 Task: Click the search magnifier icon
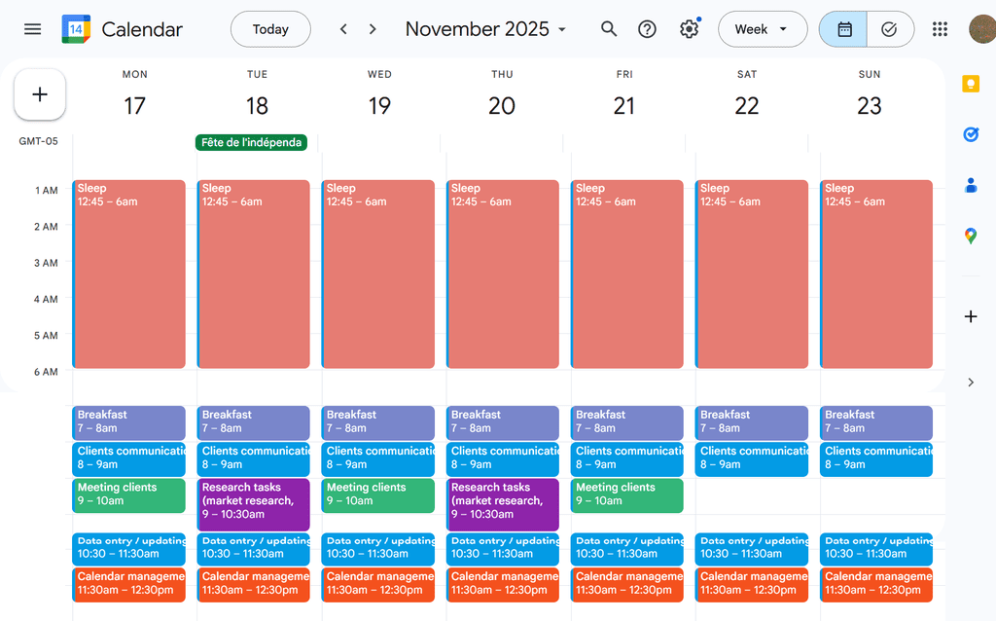pos(609,29)
